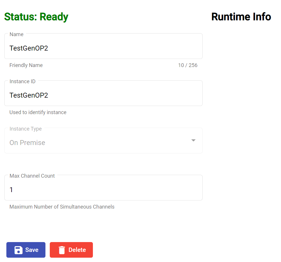
Task: Focus the Instance ID input field
Action: [x=103, y=93]
